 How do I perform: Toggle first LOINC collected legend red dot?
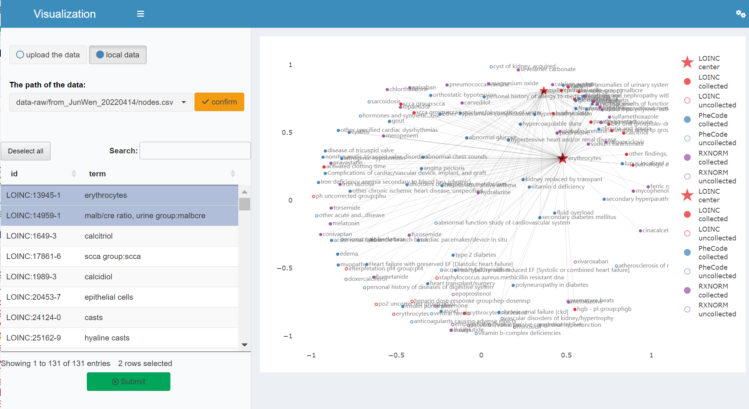tap(687, 82)
